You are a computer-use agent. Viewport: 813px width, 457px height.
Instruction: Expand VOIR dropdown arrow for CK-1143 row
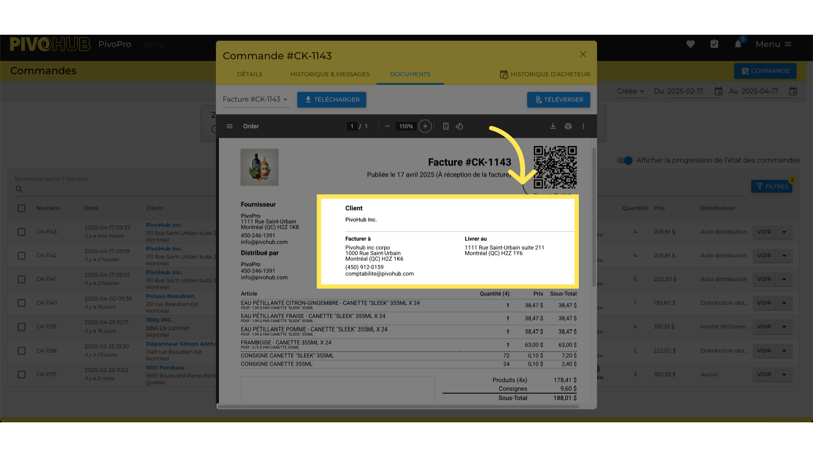(x=784, y=232)
